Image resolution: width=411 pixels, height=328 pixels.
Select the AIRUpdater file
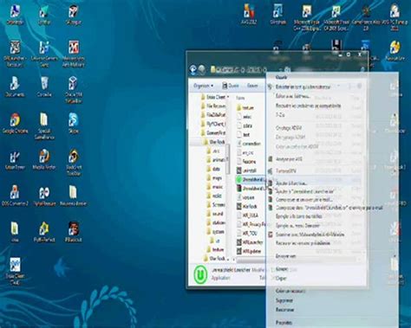click(x=249, y=251)
